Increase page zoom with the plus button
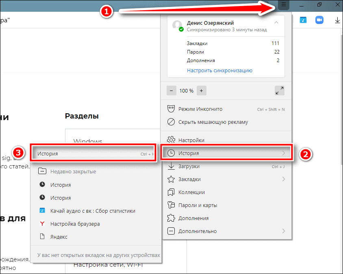 (201, 91)
